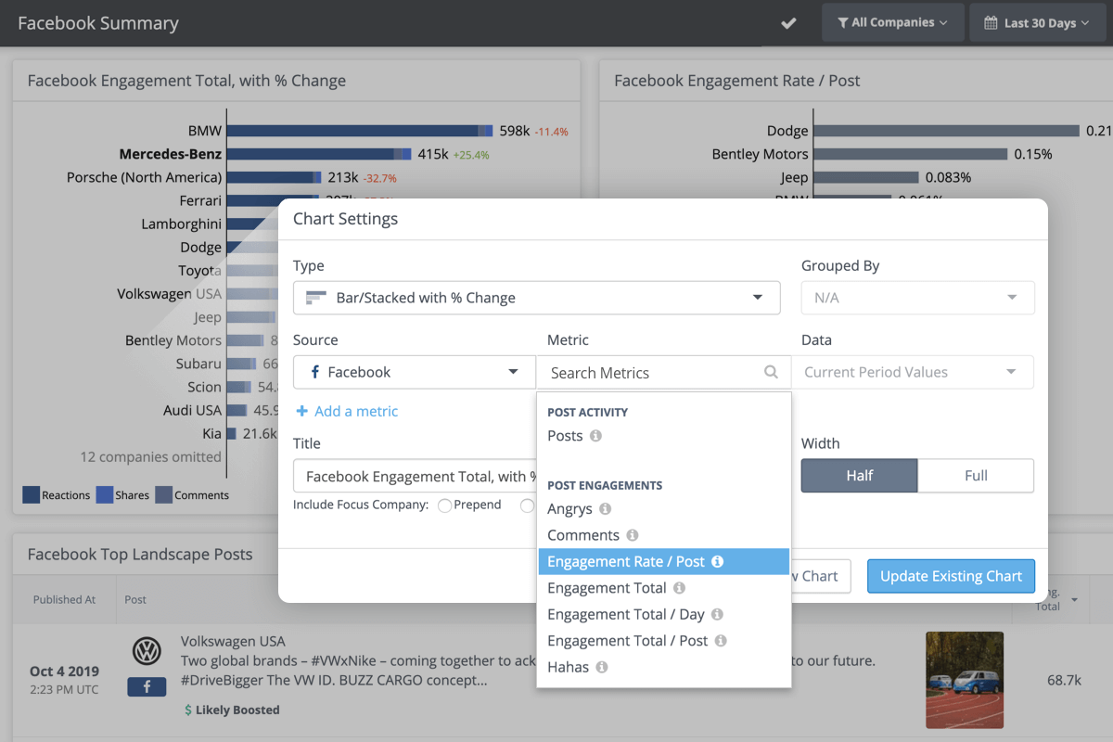Select the Prepend radio button
This screenshot has height=742, width=1113.
pos(445,505)
